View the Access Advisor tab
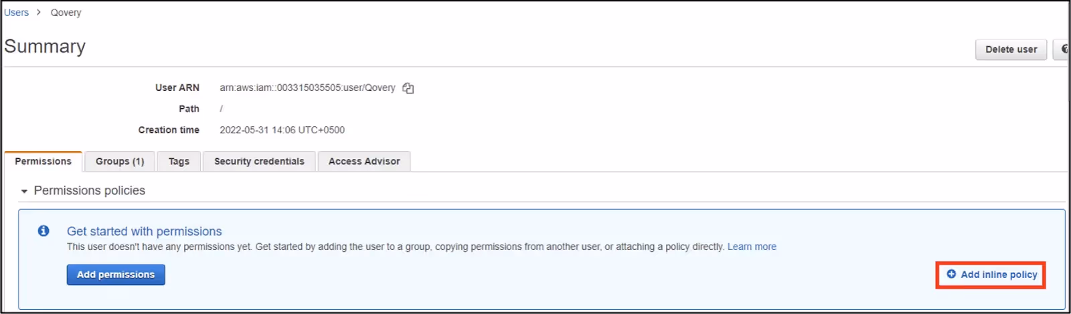The width and height of the screenshot is (1071, 314). click(x=364, y=161)
